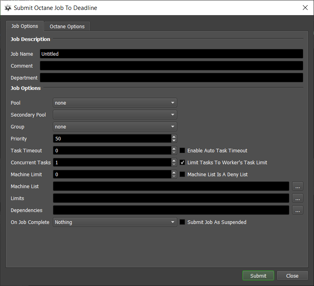The image size is (314, 286).
Task: Check Submit Job As Suspended
Action: click(x=183, y=222)
